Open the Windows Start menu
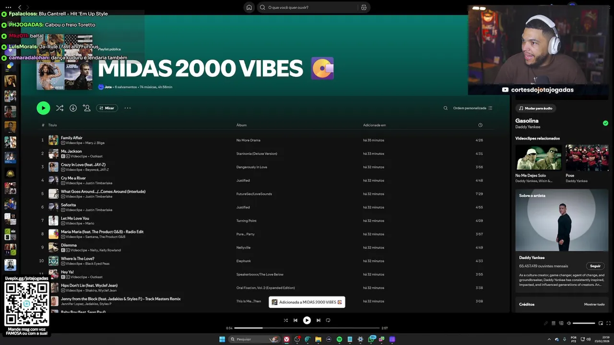 [222, 339]
